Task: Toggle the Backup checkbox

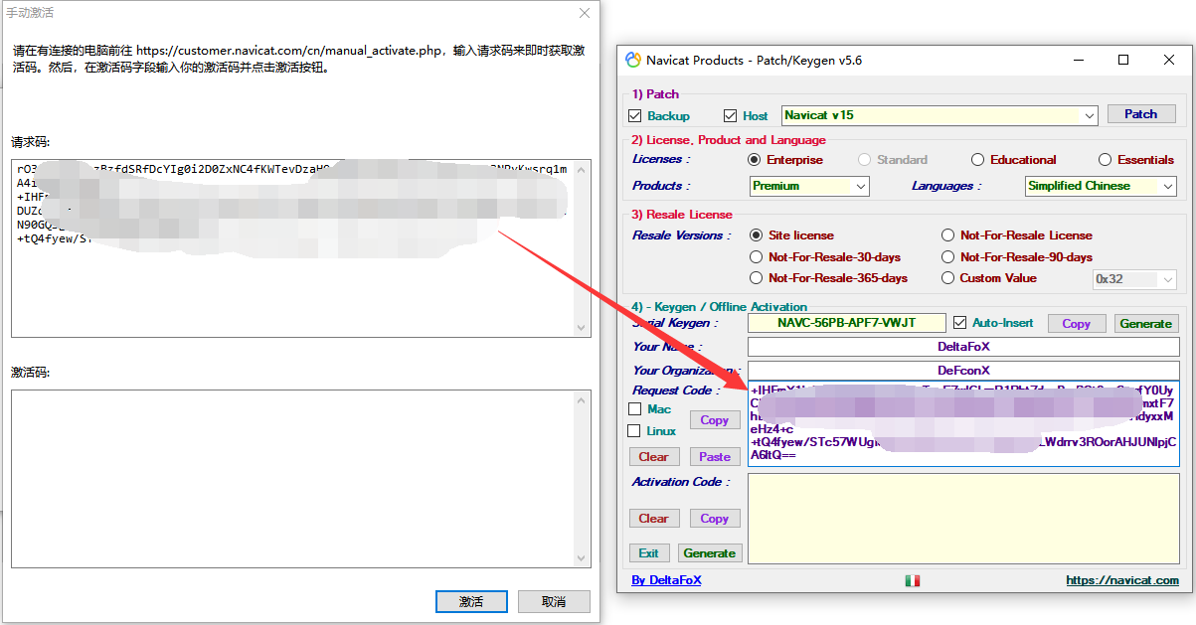Action: point(636,115)
